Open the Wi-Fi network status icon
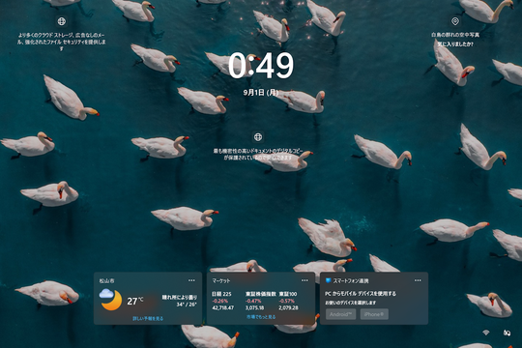The width and height of the screenshot is (522, 348). click(x=485, y=333)
